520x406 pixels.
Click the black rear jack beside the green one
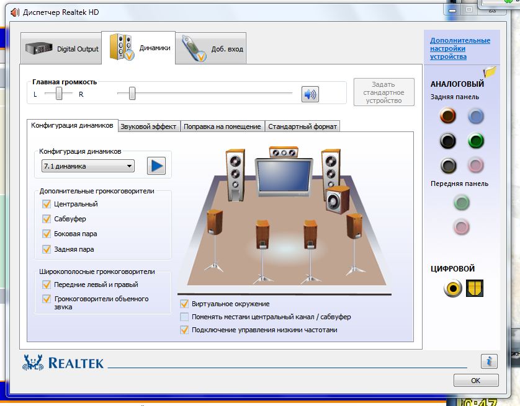447,141
